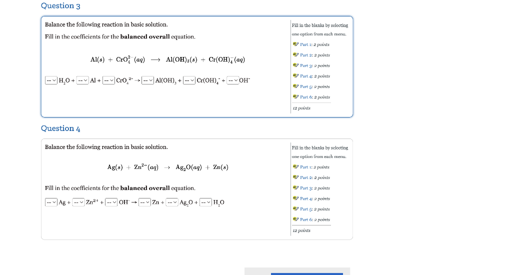Open the Al coefficient dropdown in Question 3
The height and width of the screenshot is (275, 512).
tap(82, 80)
